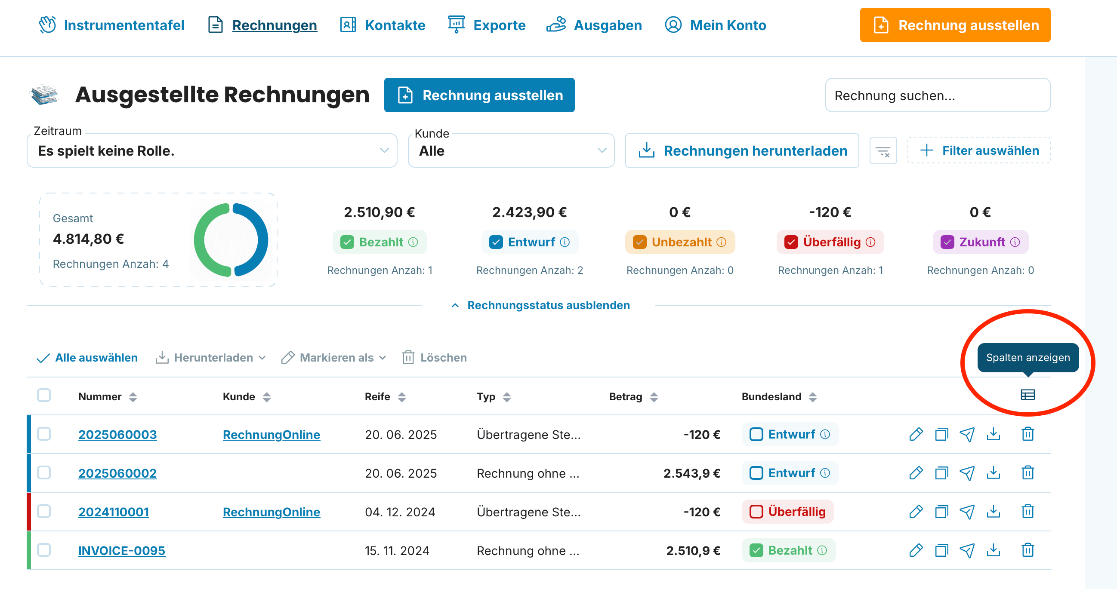The image size is (1117, 589).
Task: Send invoice 2025060002 with paper plane icon
Action: (967, 473)
